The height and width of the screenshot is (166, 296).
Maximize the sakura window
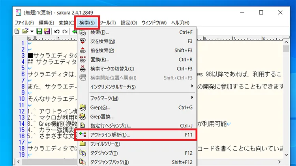(x=261, y=13)
